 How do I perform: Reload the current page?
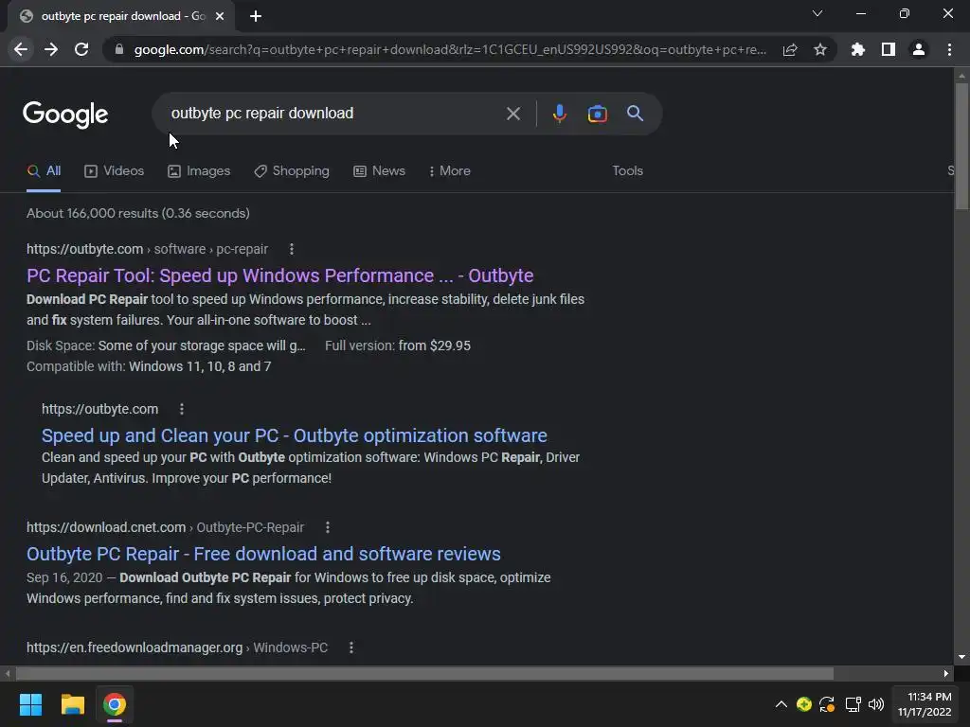(81, 49)
